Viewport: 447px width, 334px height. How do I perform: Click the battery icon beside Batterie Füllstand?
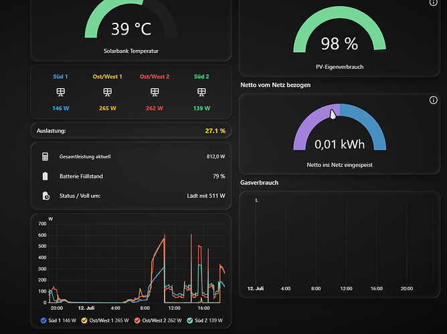[46, 176]
